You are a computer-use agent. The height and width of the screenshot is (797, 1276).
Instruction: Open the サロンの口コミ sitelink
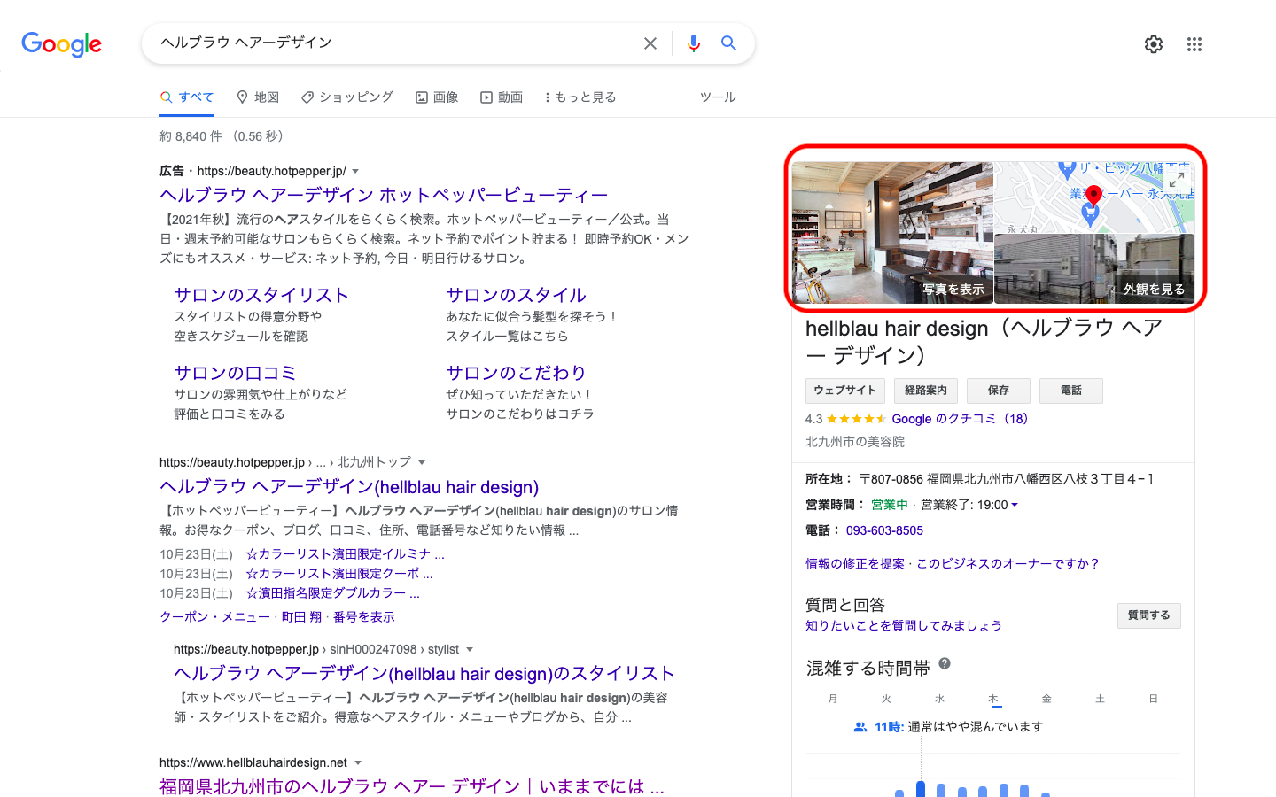click(x=235, y=373)
